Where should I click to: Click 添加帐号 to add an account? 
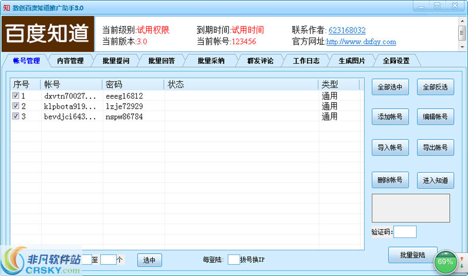[390, 116]
